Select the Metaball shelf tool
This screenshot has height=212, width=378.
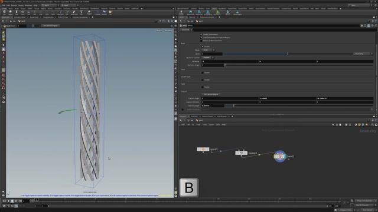point(104,12)
